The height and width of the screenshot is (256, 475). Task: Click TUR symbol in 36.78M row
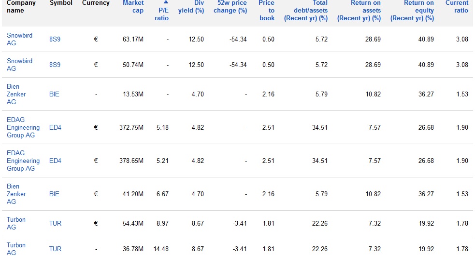(55, 249)
